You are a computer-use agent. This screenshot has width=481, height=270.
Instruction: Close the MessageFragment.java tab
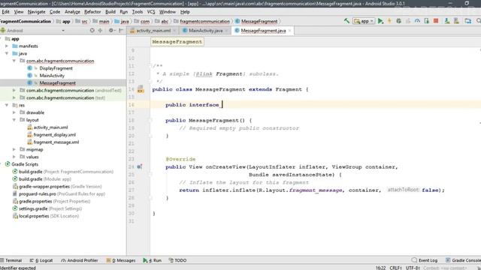289,31
